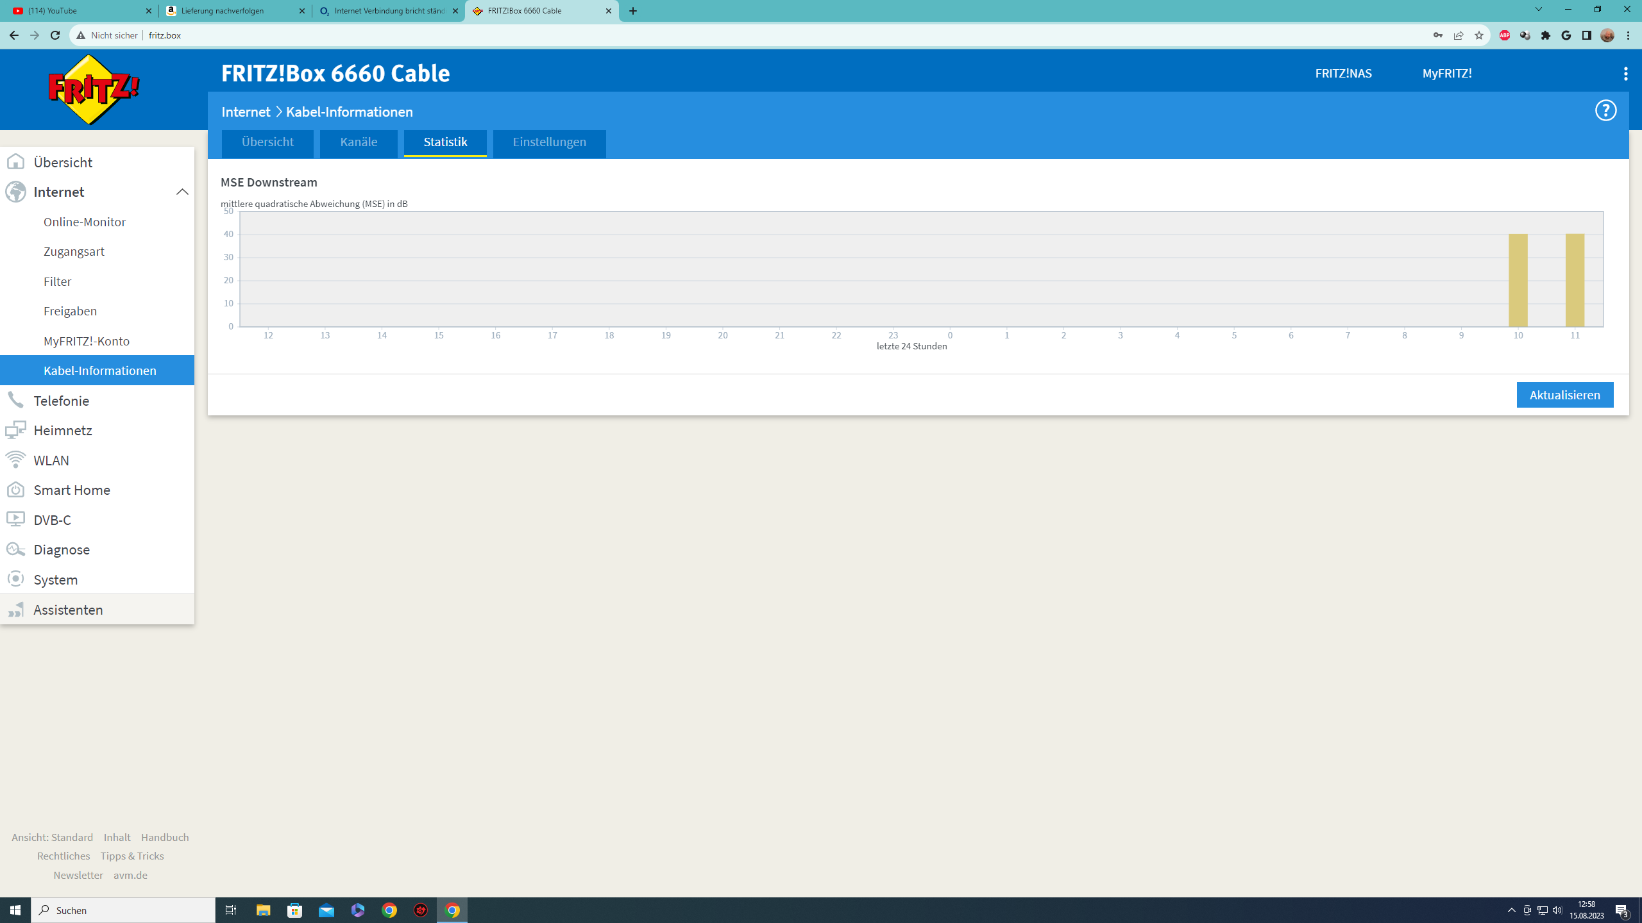The image size is (1642, 923).
Task: Open Chrome side panel icon
Action: (1587, 35)
